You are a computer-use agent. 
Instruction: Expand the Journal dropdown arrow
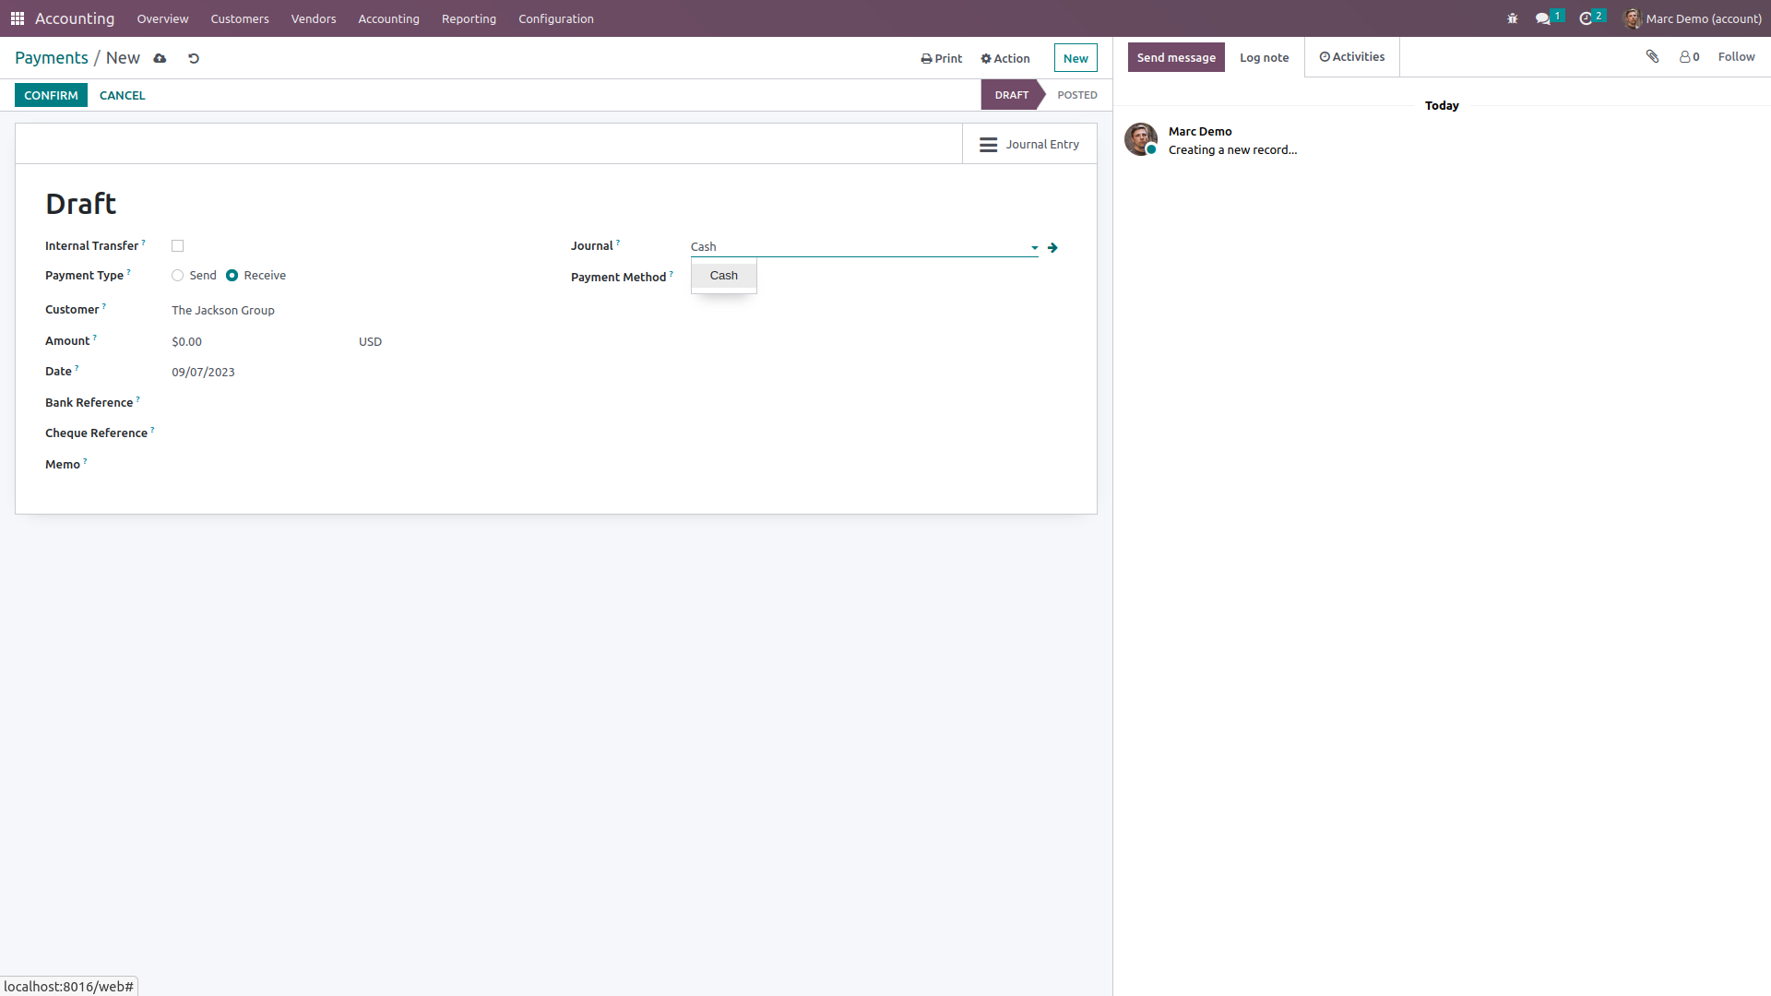coord(1034,247)
